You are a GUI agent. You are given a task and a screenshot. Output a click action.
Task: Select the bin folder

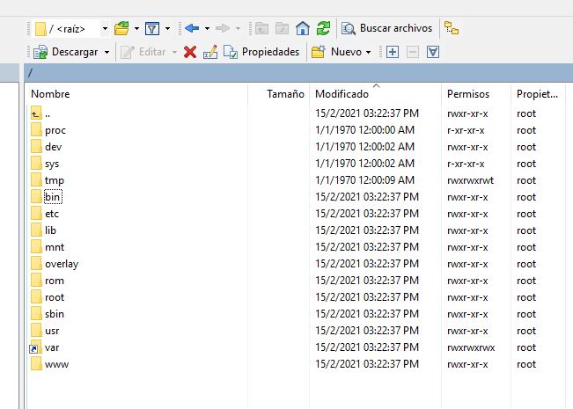tap(53, 197)
